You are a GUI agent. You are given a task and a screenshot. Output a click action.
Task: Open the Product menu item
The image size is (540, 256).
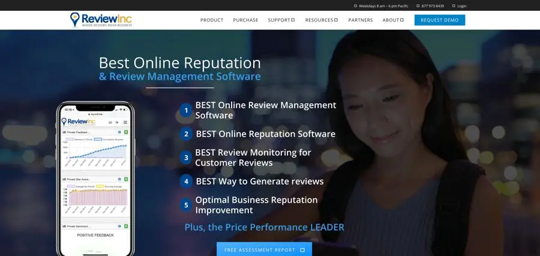point(212,20)
